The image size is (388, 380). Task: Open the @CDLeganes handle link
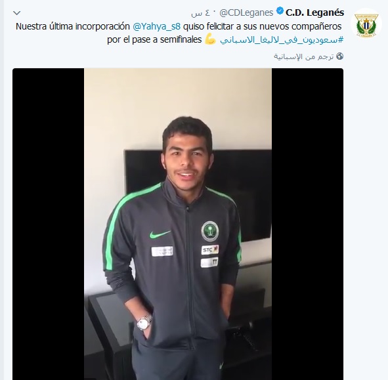click(246, 12)
